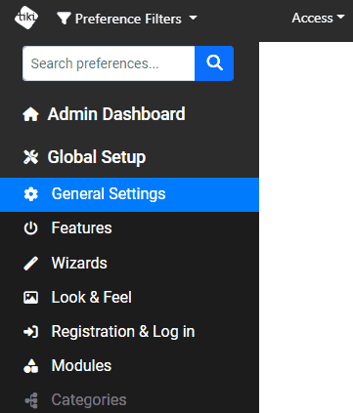Click the power icon next to Features
The image size is (353, 413).
tap(31, 228)
